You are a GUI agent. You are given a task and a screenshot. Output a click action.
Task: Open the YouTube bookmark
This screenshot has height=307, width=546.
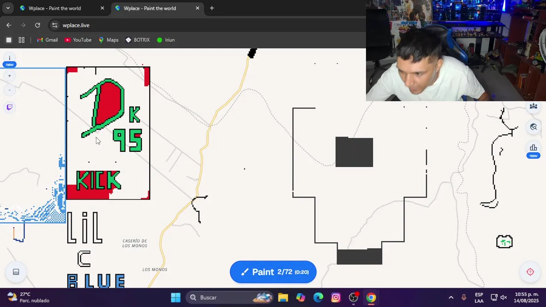pos(78,40)
